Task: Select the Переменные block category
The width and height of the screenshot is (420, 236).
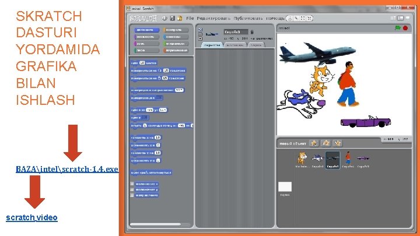Action: [x=176, y=50]
